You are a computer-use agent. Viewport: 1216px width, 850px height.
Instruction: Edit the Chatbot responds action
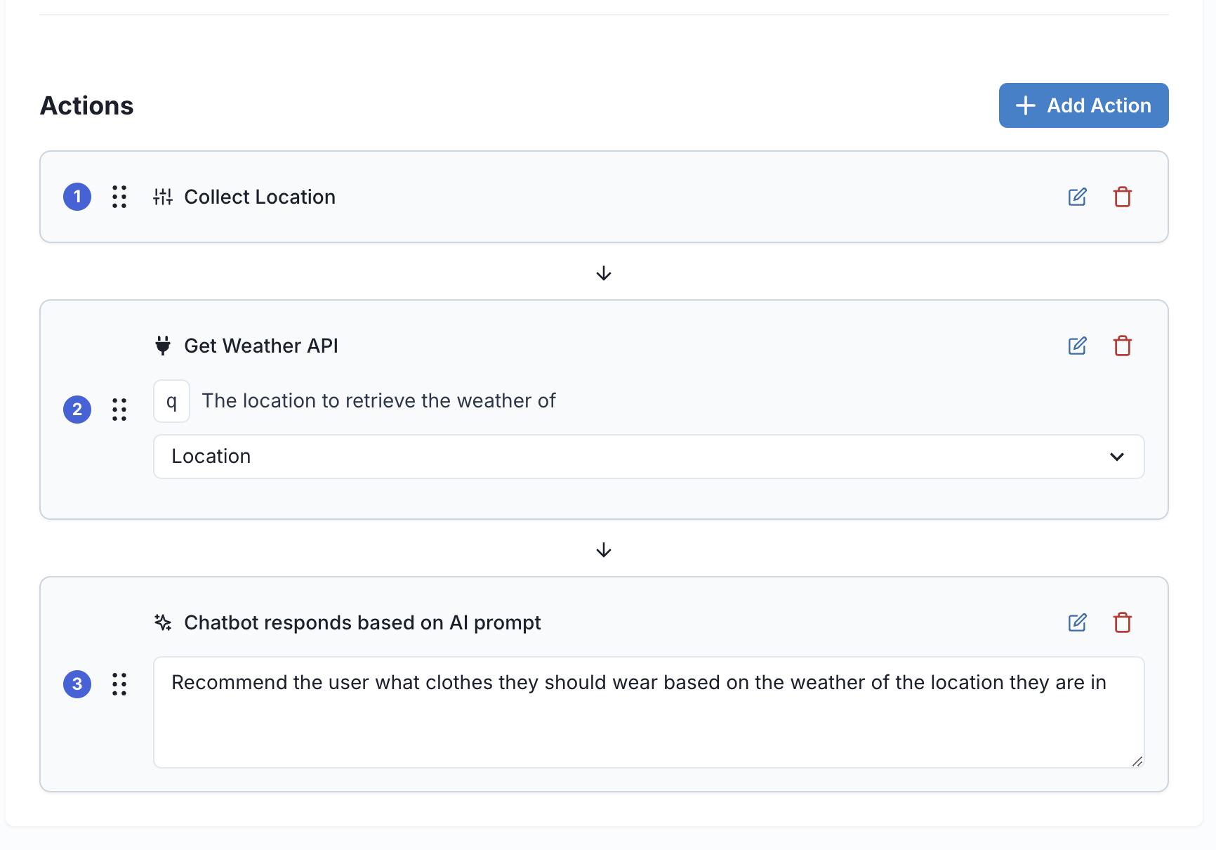pyautogui.click(x=1077, y=622)
